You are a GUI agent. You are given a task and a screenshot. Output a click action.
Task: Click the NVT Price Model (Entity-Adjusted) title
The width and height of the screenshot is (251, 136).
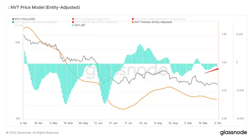[x=44, y=7]
